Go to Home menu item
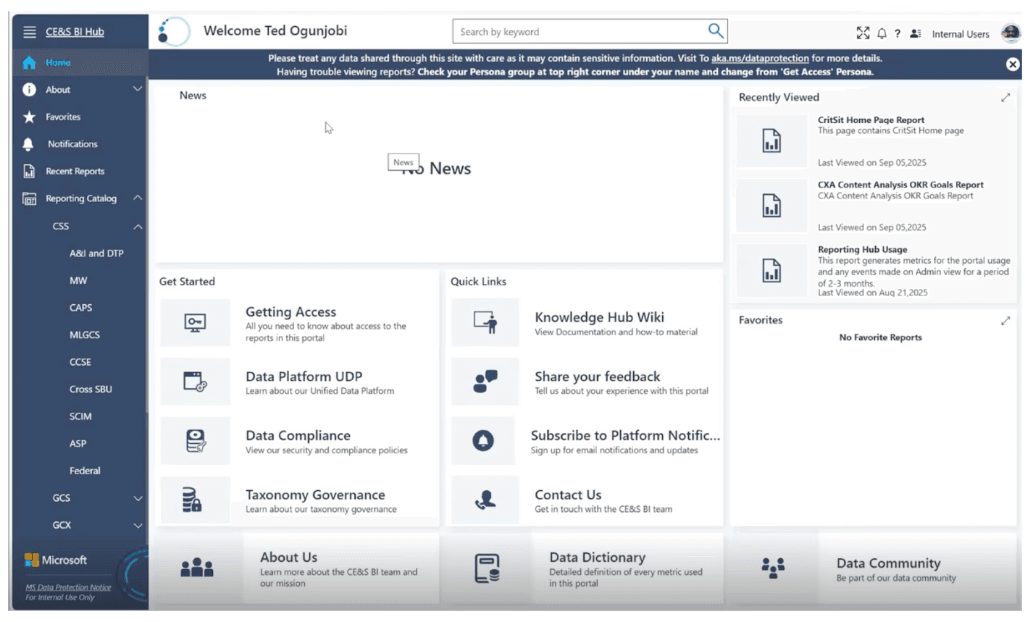This screenshot has width=1033, height=622. coord(58,63)
